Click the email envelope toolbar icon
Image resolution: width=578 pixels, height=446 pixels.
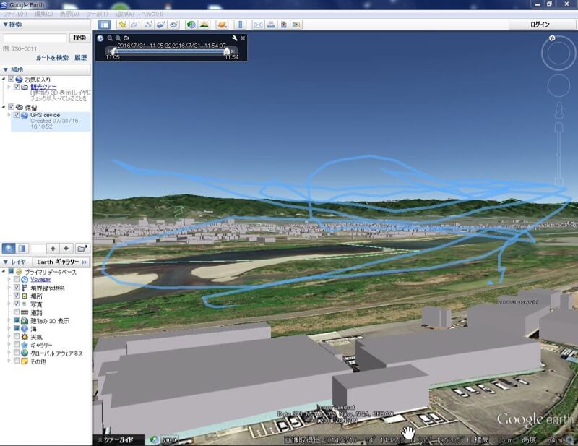(x=258, y=25)
